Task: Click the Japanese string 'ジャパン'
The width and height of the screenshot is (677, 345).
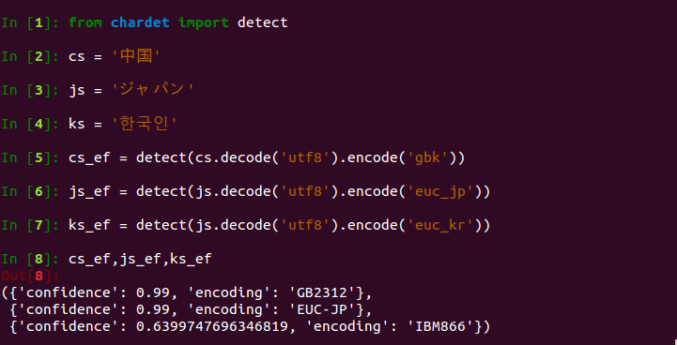Action: (153, 90)
